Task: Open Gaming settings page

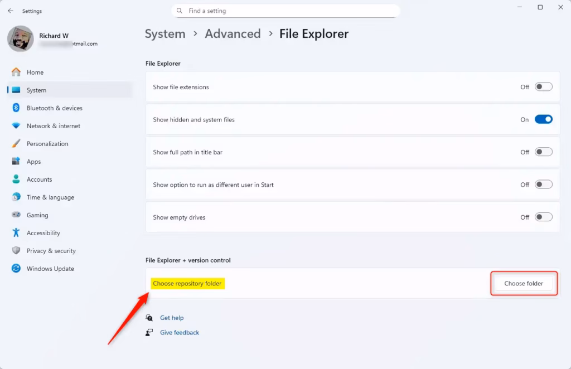Action: coord(70,215)
